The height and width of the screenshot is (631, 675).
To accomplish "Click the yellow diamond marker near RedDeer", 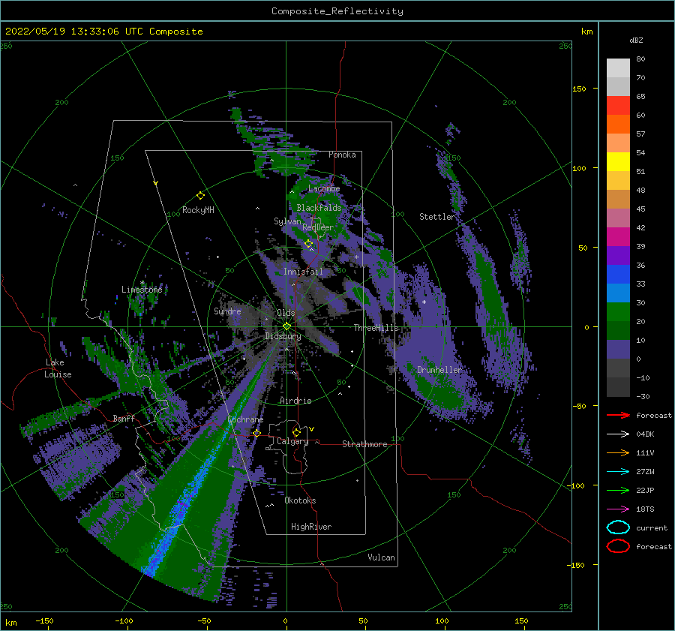I will (x=308, y=244).
